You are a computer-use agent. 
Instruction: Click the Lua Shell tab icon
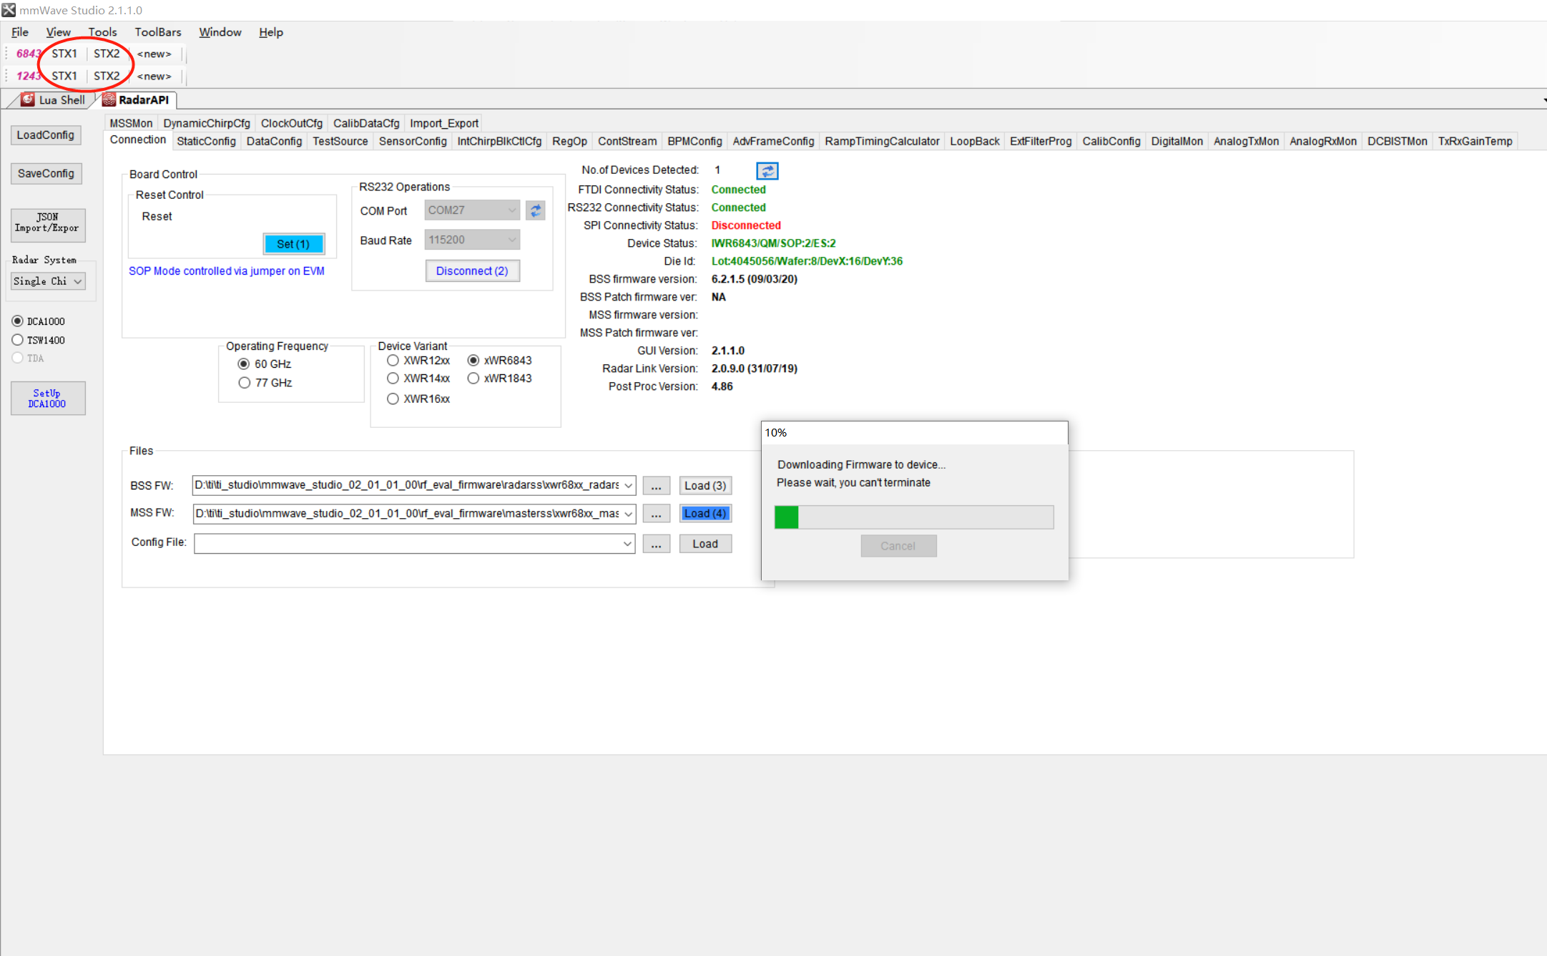[x=28, y=99]
